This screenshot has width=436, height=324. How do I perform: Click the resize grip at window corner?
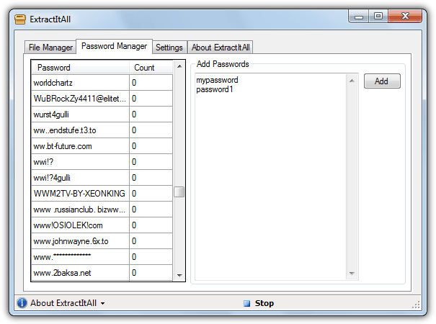coord(417,305)
